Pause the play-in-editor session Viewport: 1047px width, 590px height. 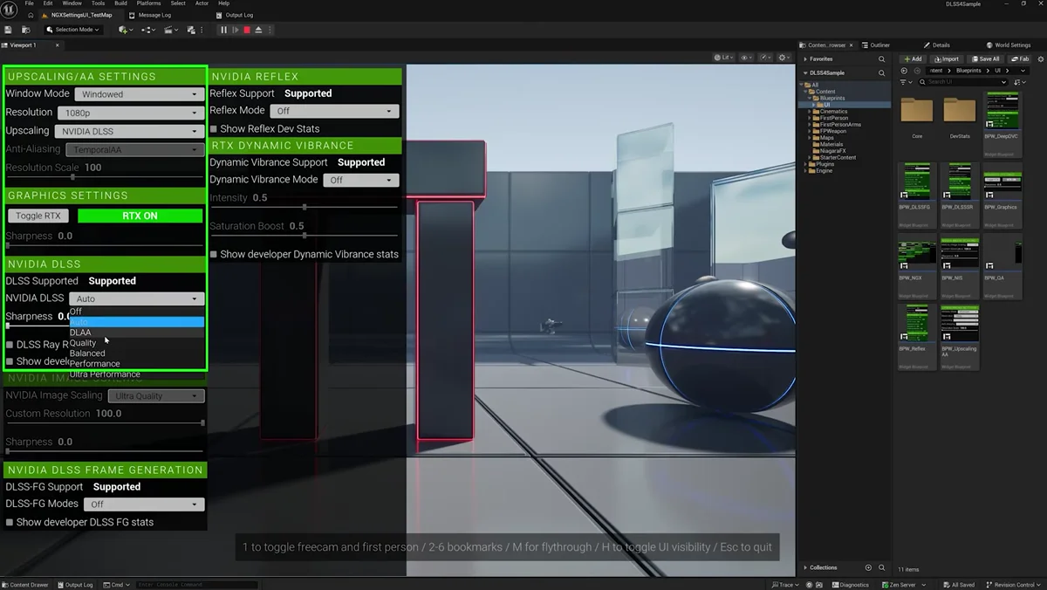pos(223,30)
